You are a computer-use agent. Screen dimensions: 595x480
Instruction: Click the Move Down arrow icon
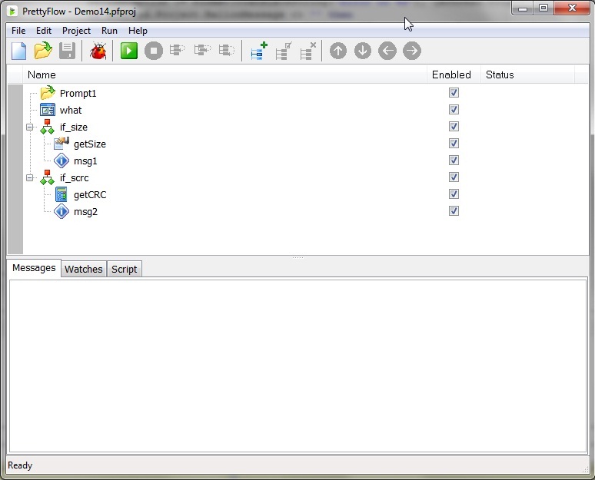pos(363,51)
